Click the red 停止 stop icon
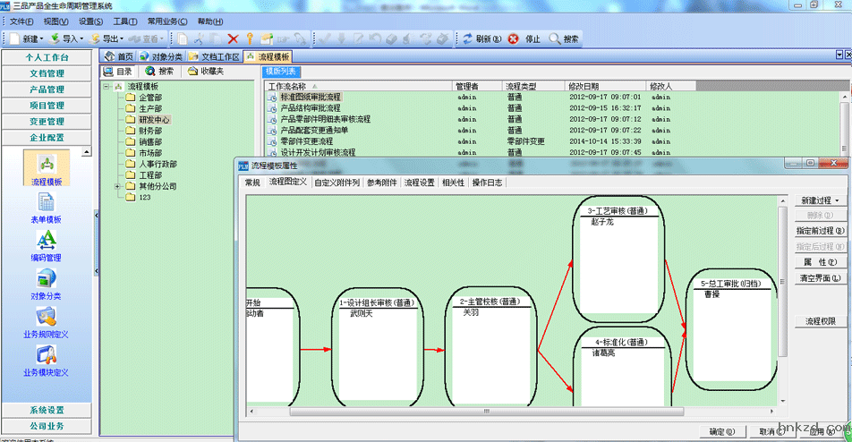 (x=524, y=38)
